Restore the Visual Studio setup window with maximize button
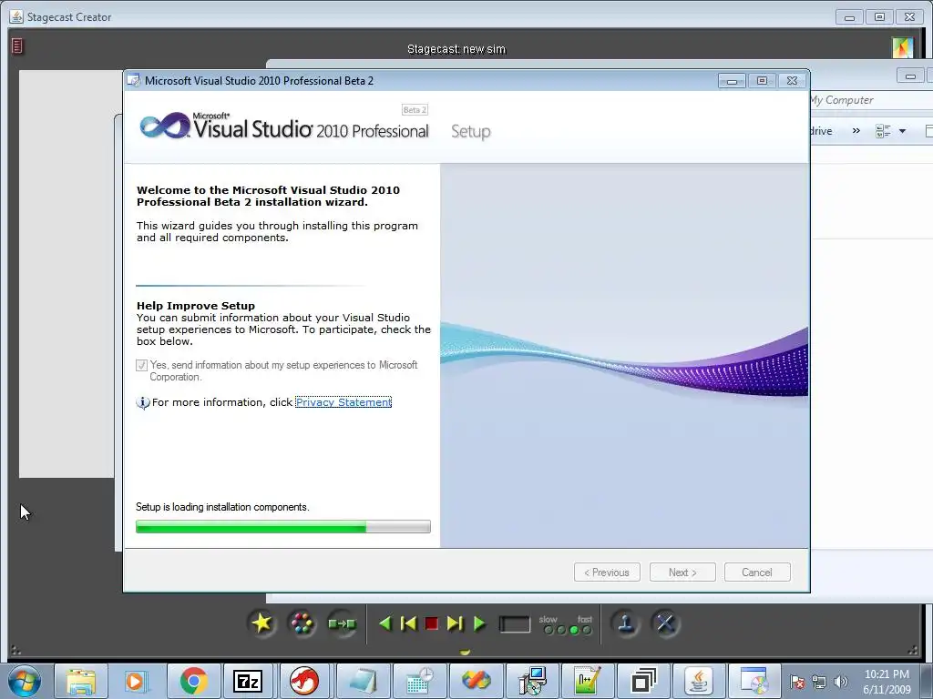The width and height of the screenshot is (933, 699). pos(762,80)
